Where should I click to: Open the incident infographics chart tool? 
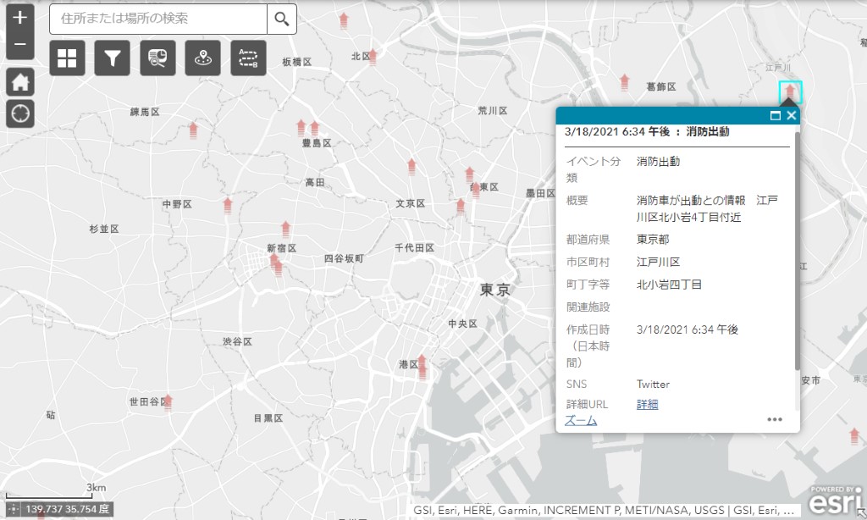click(157, 58)
